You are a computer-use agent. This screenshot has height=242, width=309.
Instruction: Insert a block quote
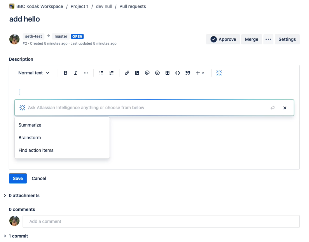[188, 73]
